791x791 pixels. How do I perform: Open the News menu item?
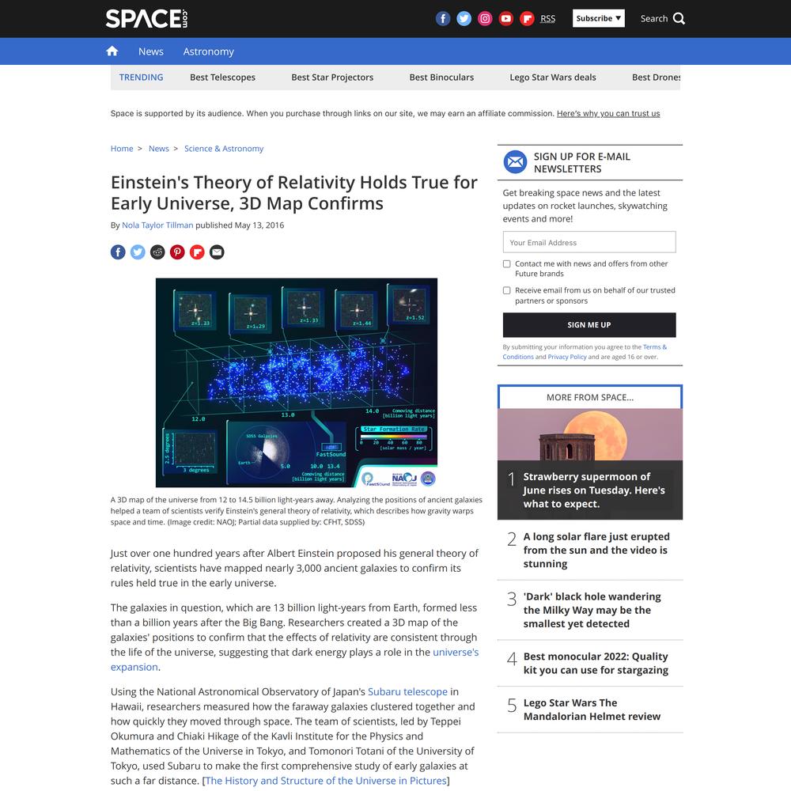pyautogui.click(x=151, y=51)
